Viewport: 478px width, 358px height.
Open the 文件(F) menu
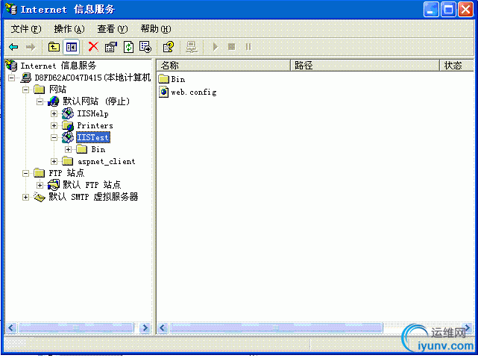click(26, 29)
